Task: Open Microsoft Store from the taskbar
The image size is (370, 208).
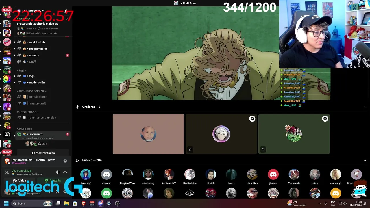Action: pyautogui.click(x=75, y=203)
